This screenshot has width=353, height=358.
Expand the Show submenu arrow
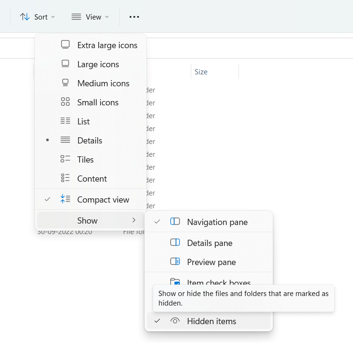[x=134, y=220]
